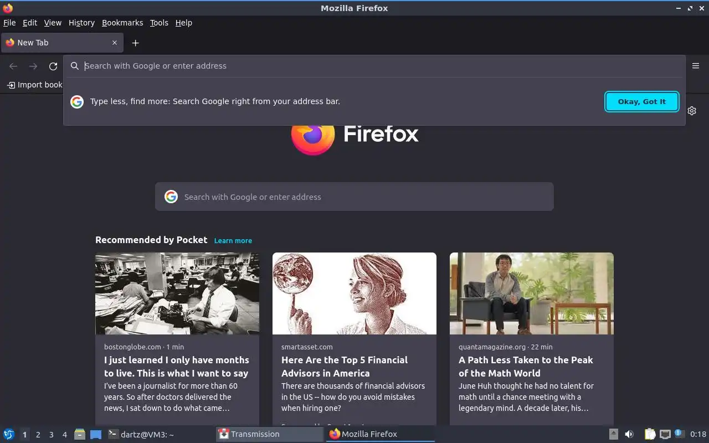Click the Pocket Learn more link
709x443 pixels.
coord(233,241)
